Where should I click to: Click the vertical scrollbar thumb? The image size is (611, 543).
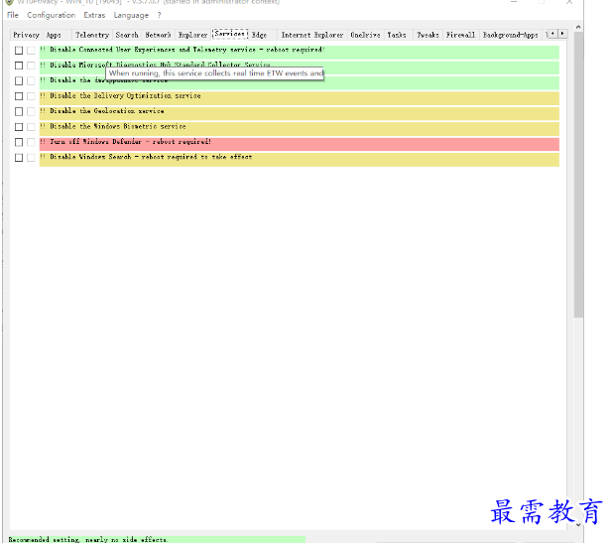578,175
